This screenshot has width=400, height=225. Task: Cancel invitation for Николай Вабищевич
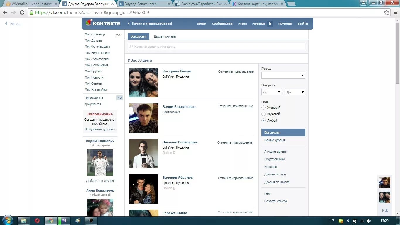[235, 142]
